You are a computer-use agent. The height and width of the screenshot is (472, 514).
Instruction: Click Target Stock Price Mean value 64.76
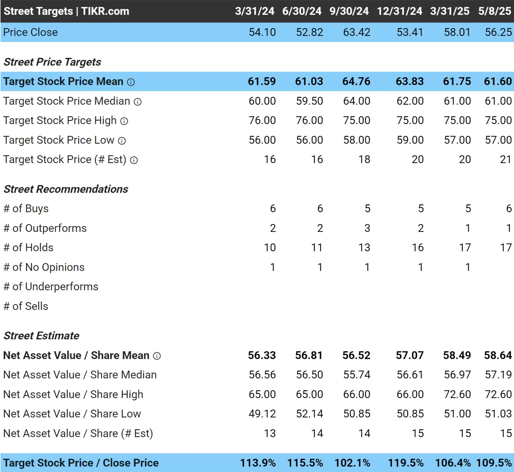click(356, 82)
